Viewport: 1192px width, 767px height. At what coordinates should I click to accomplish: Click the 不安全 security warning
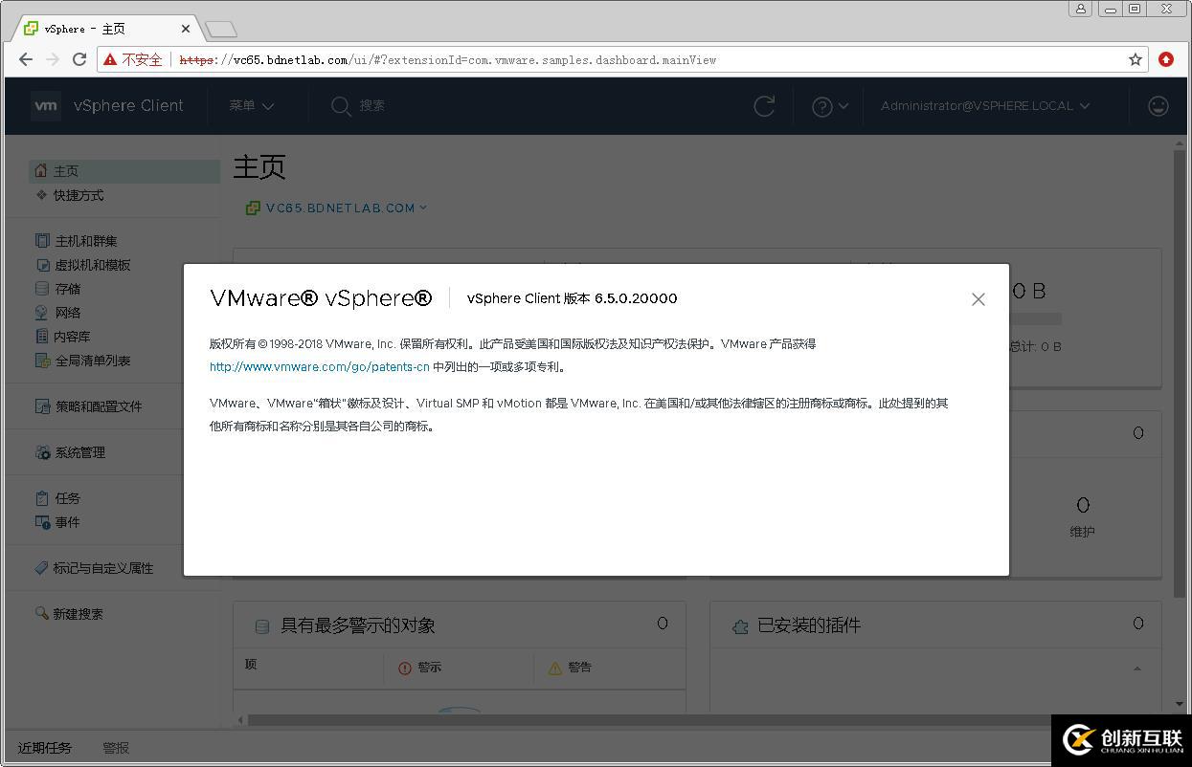(x=133, y=59)
